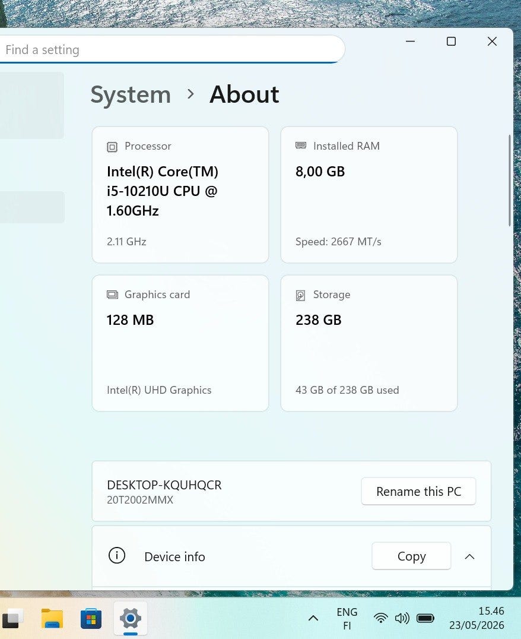
Task: Open Task View from the taskbar
Action: pyautogui.click(x=12, y=618)
